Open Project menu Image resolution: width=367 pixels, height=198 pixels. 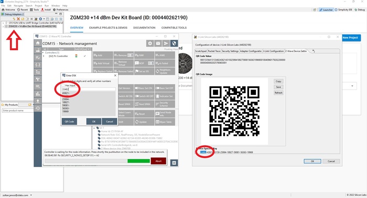(38, 6)
